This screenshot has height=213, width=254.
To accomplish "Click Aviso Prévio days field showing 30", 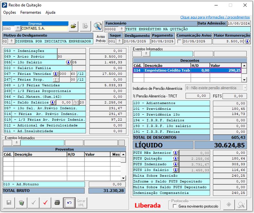I will 71,57.
